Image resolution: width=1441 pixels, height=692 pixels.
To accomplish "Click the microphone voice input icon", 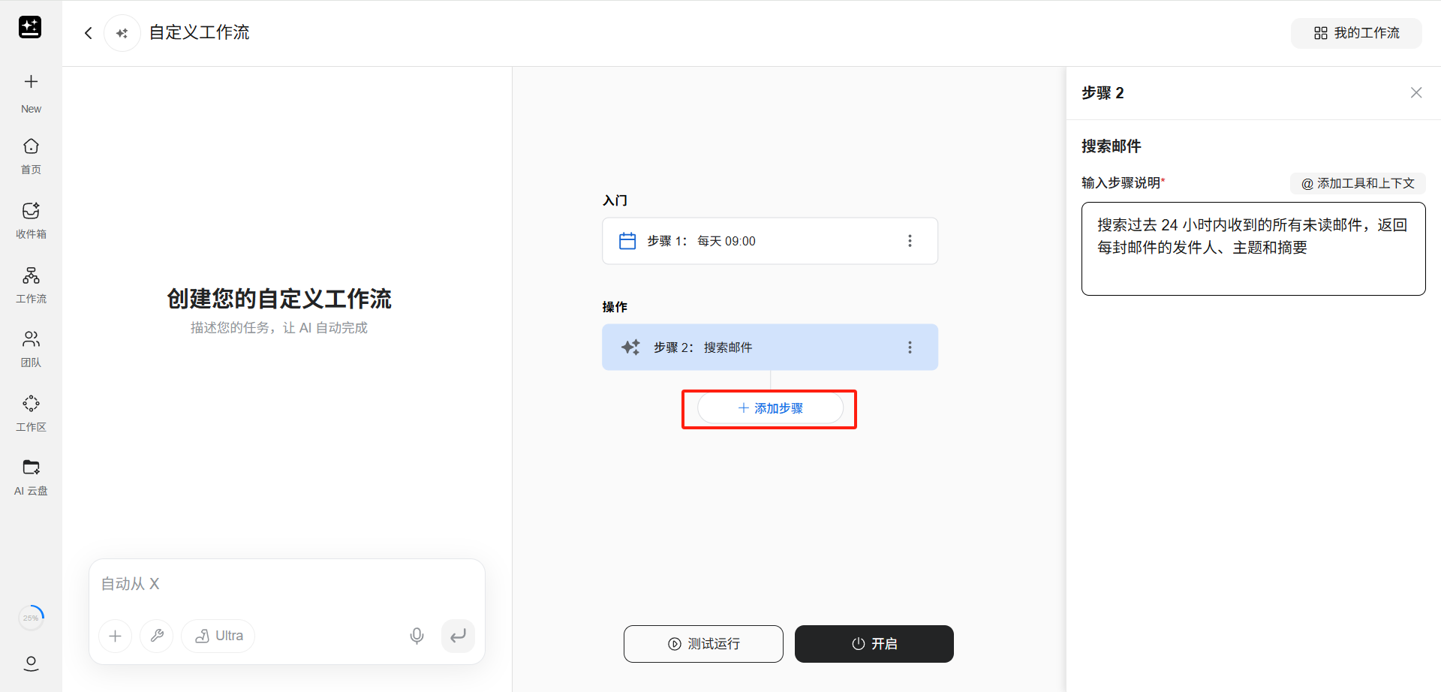I will click(x=417, y=636).
